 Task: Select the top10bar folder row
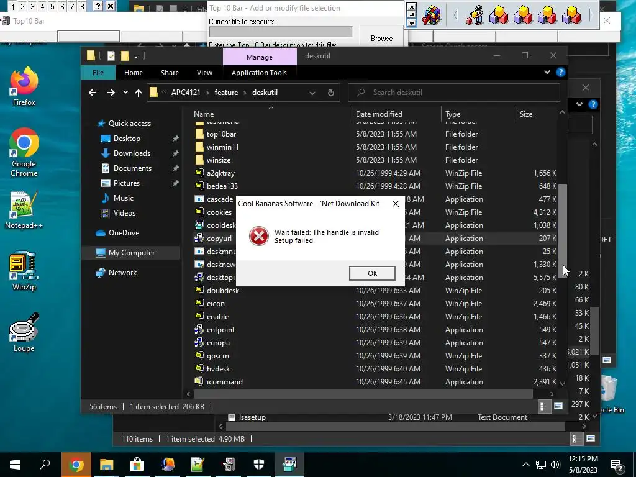pyautogui.click(x=375, y=134)
